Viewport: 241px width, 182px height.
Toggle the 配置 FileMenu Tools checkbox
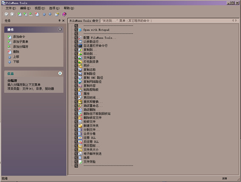pos(76,38)
